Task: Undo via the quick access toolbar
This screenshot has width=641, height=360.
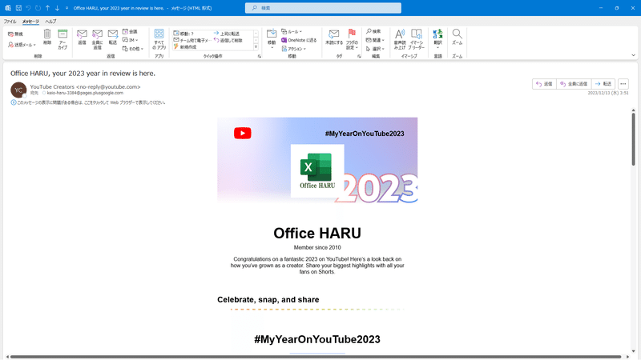Action: [28, 8]
